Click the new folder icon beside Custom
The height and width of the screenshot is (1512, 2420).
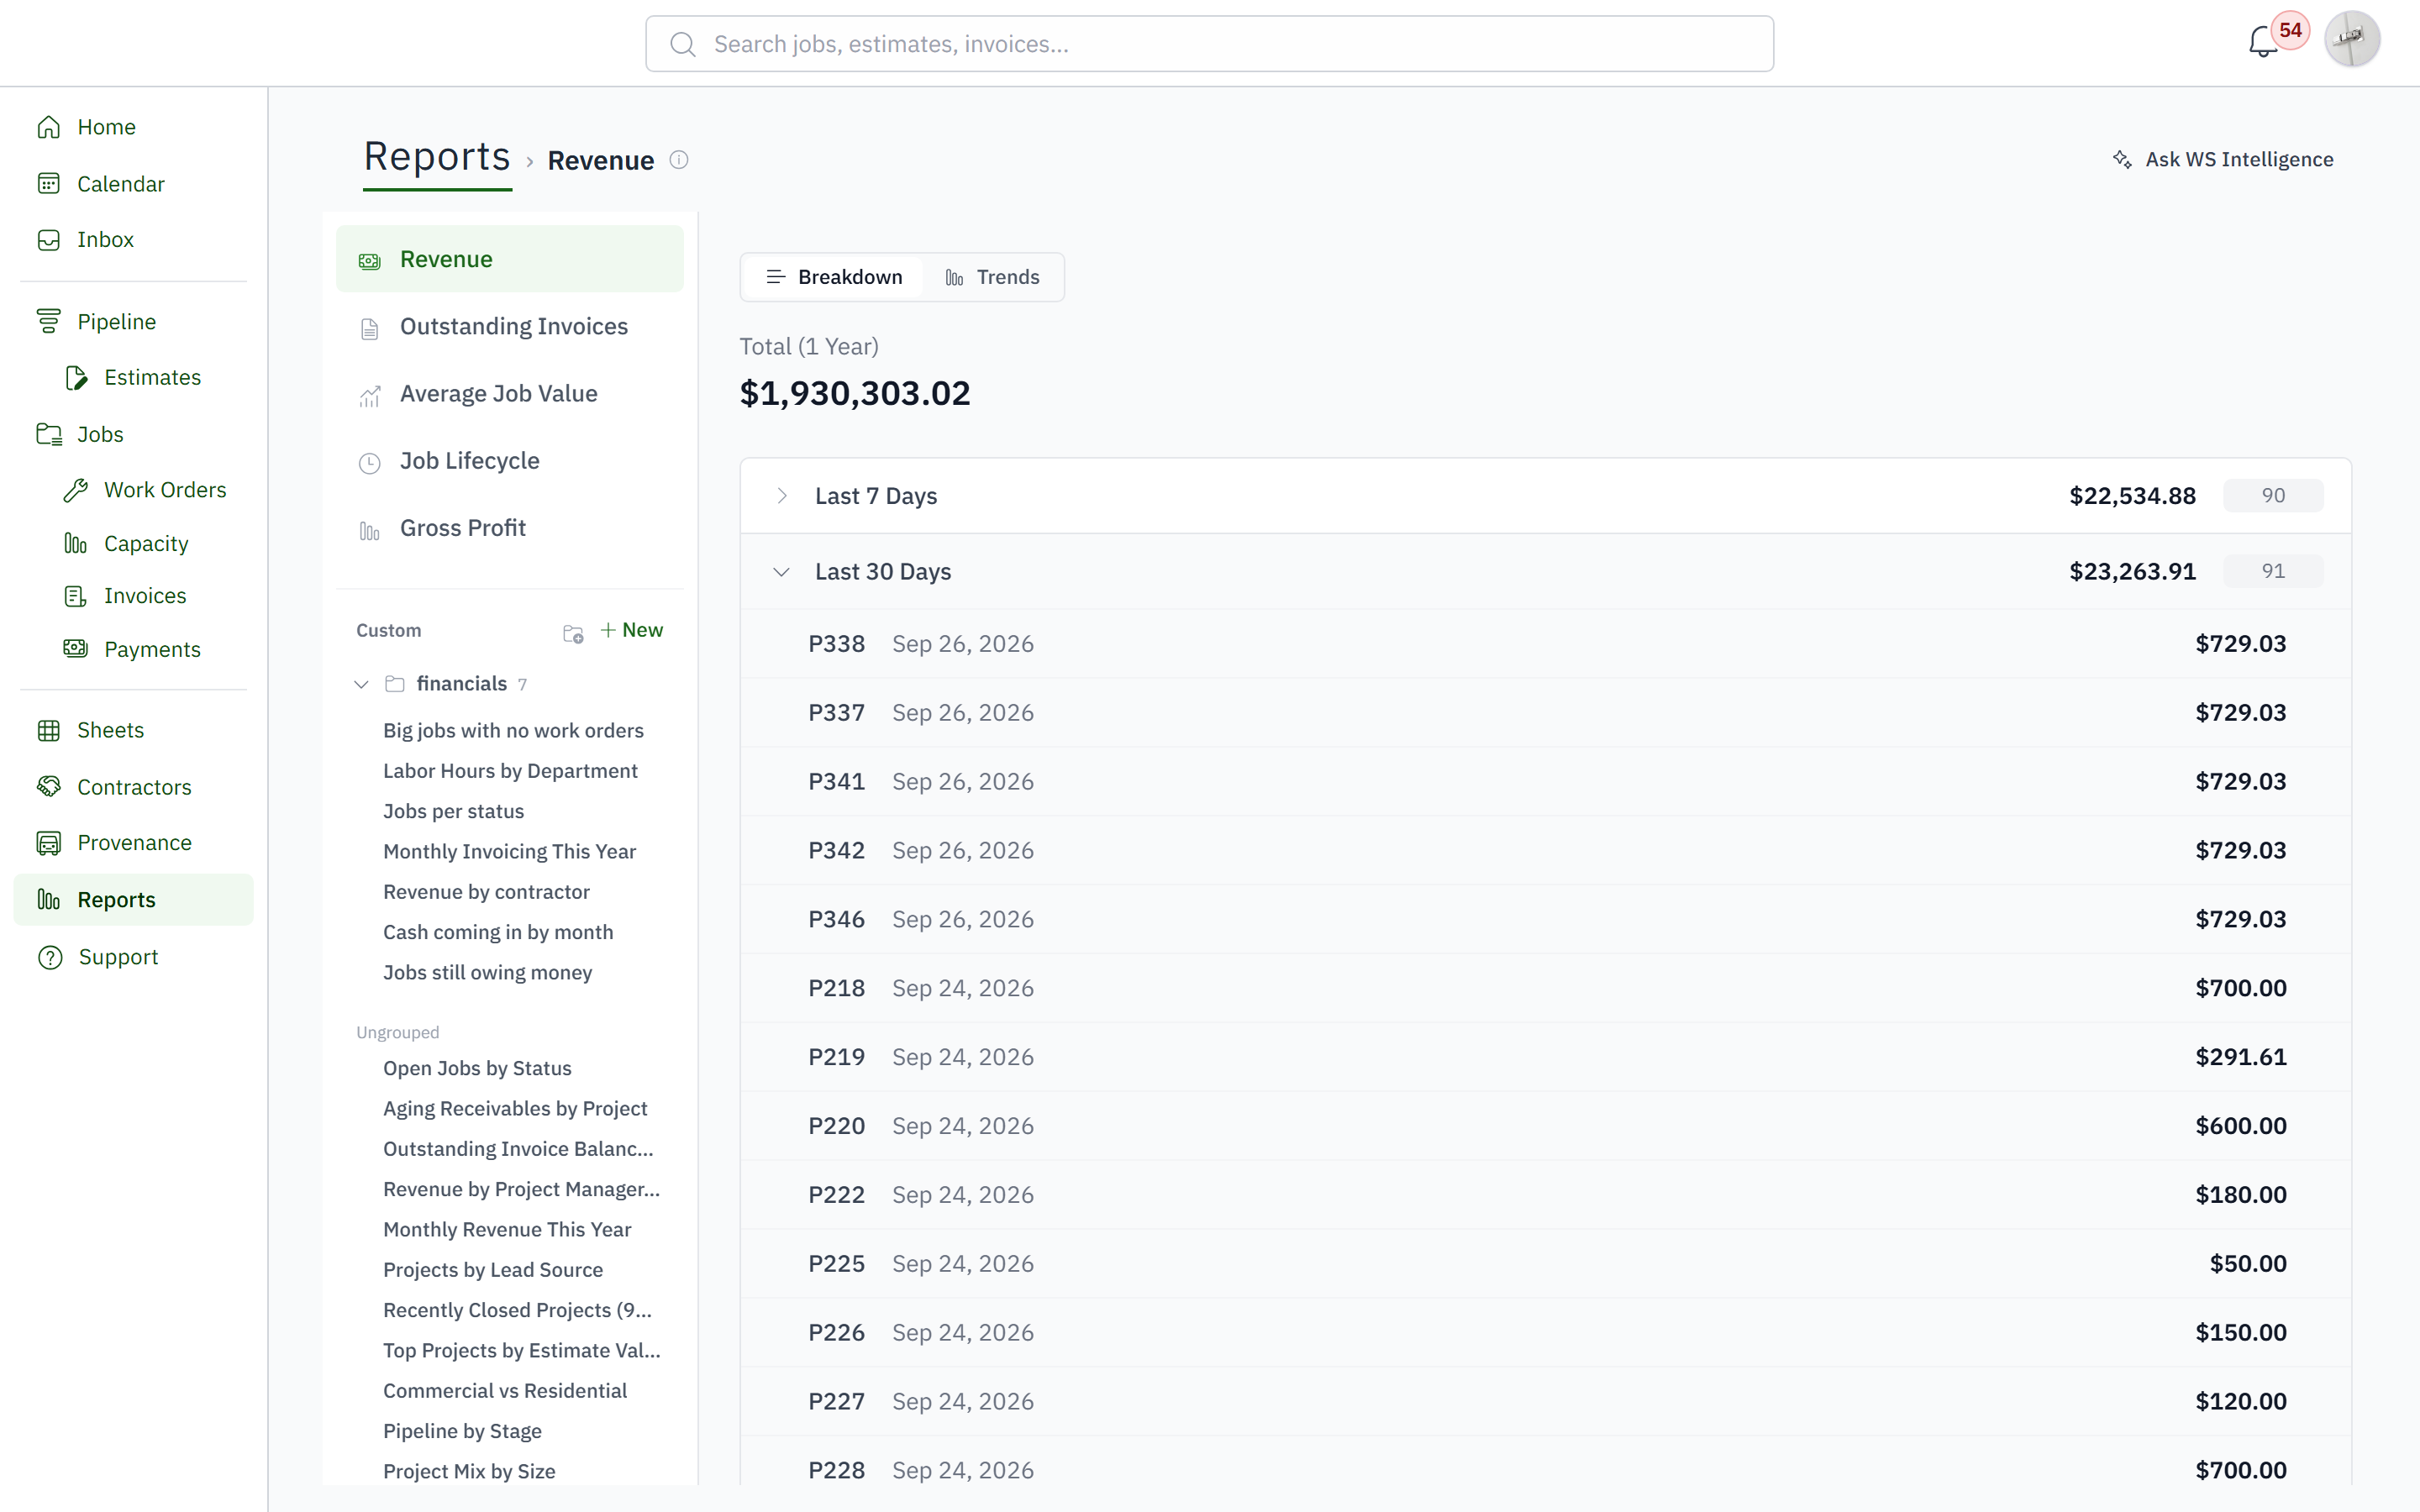coord(573,633)
